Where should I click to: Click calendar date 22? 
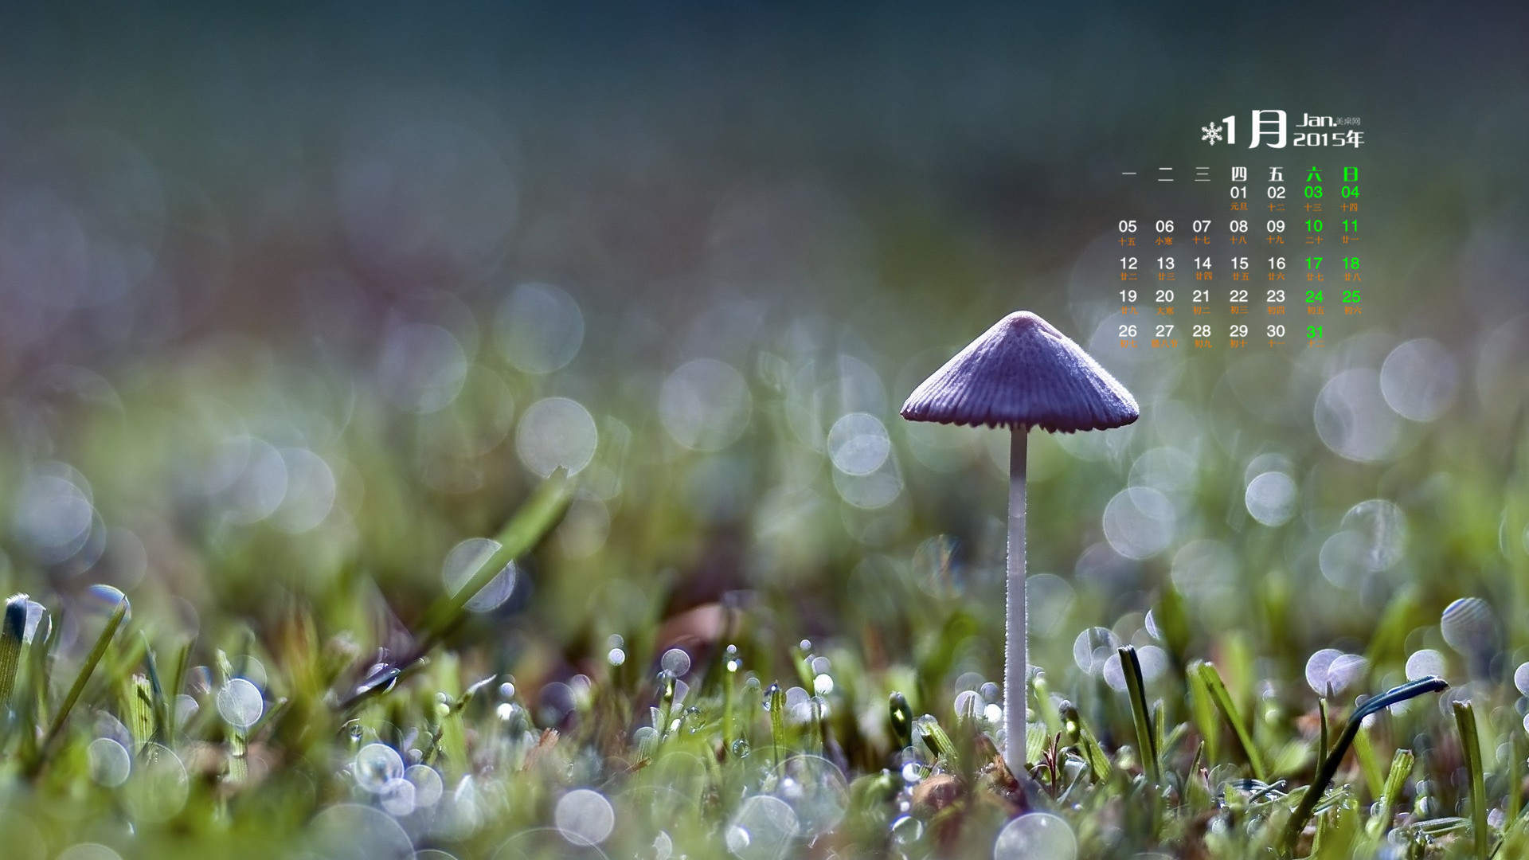[x=1238, y=296]
